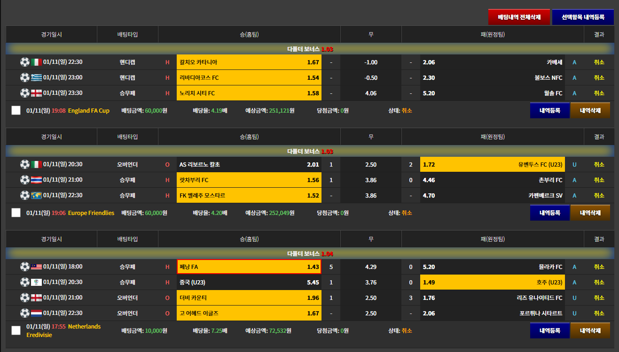Click the 베팅타입 column header in third table

click(127, 239)
